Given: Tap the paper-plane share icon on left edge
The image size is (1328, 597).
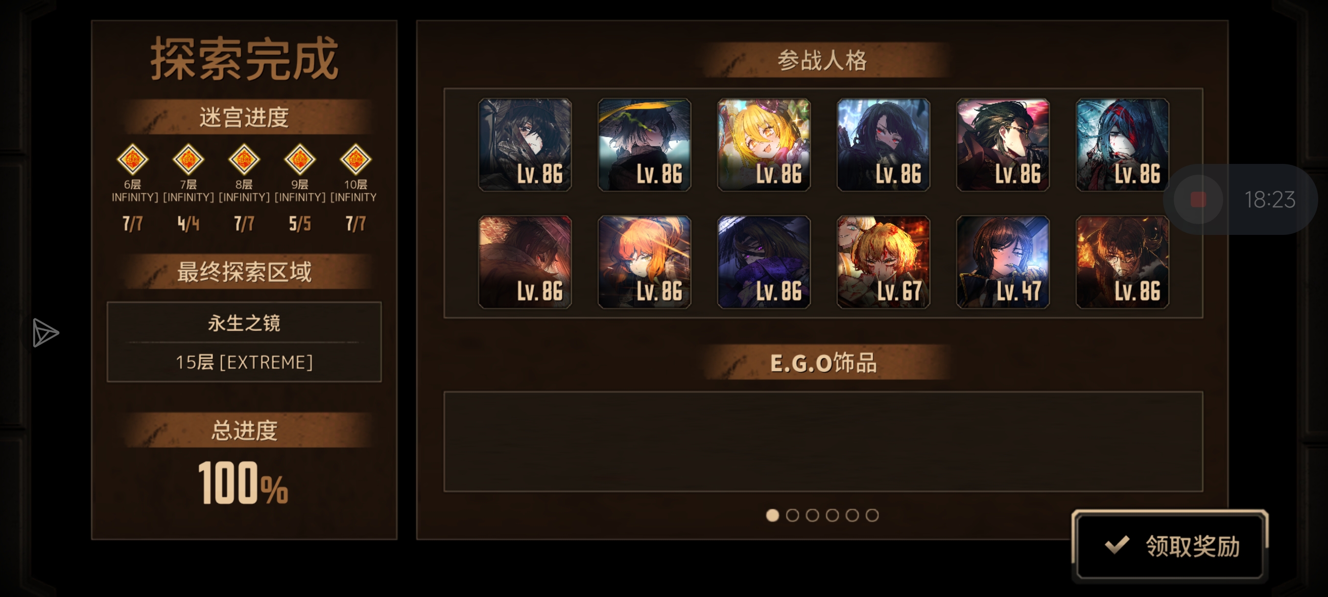Looking at the screenshot, I should click(46, 333).
